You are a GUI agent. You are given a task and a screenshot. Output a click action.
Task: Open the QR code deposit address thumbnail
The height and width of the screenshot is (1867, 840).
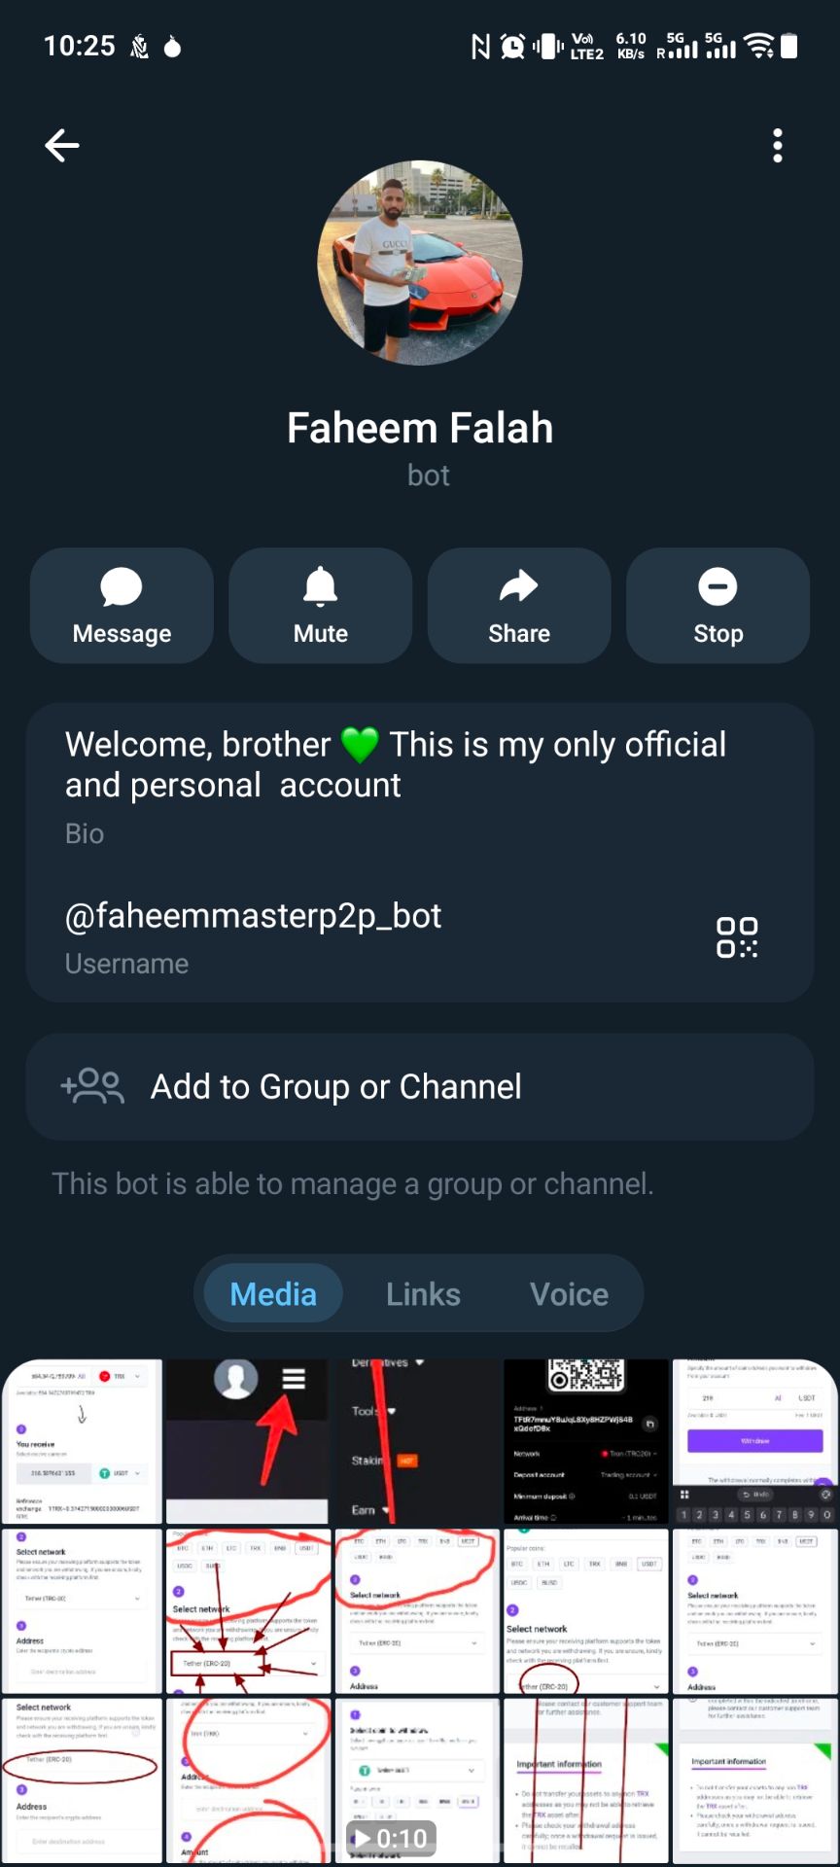pyautogui.click(x=586, y=1441)
